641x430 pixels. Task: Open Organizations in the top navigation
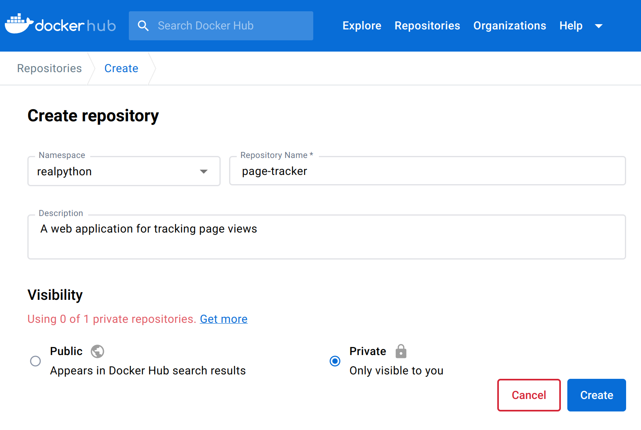509,26
